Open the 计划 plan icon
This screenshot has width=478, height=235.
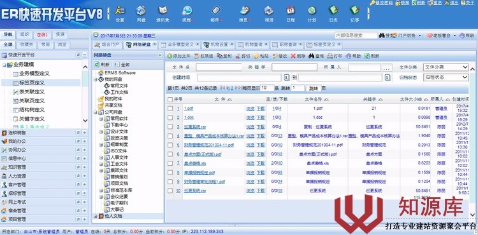(x=312, y=13)
